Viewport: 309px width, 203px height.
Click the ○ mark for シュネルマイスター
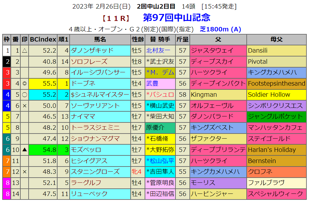coord(24,95)
